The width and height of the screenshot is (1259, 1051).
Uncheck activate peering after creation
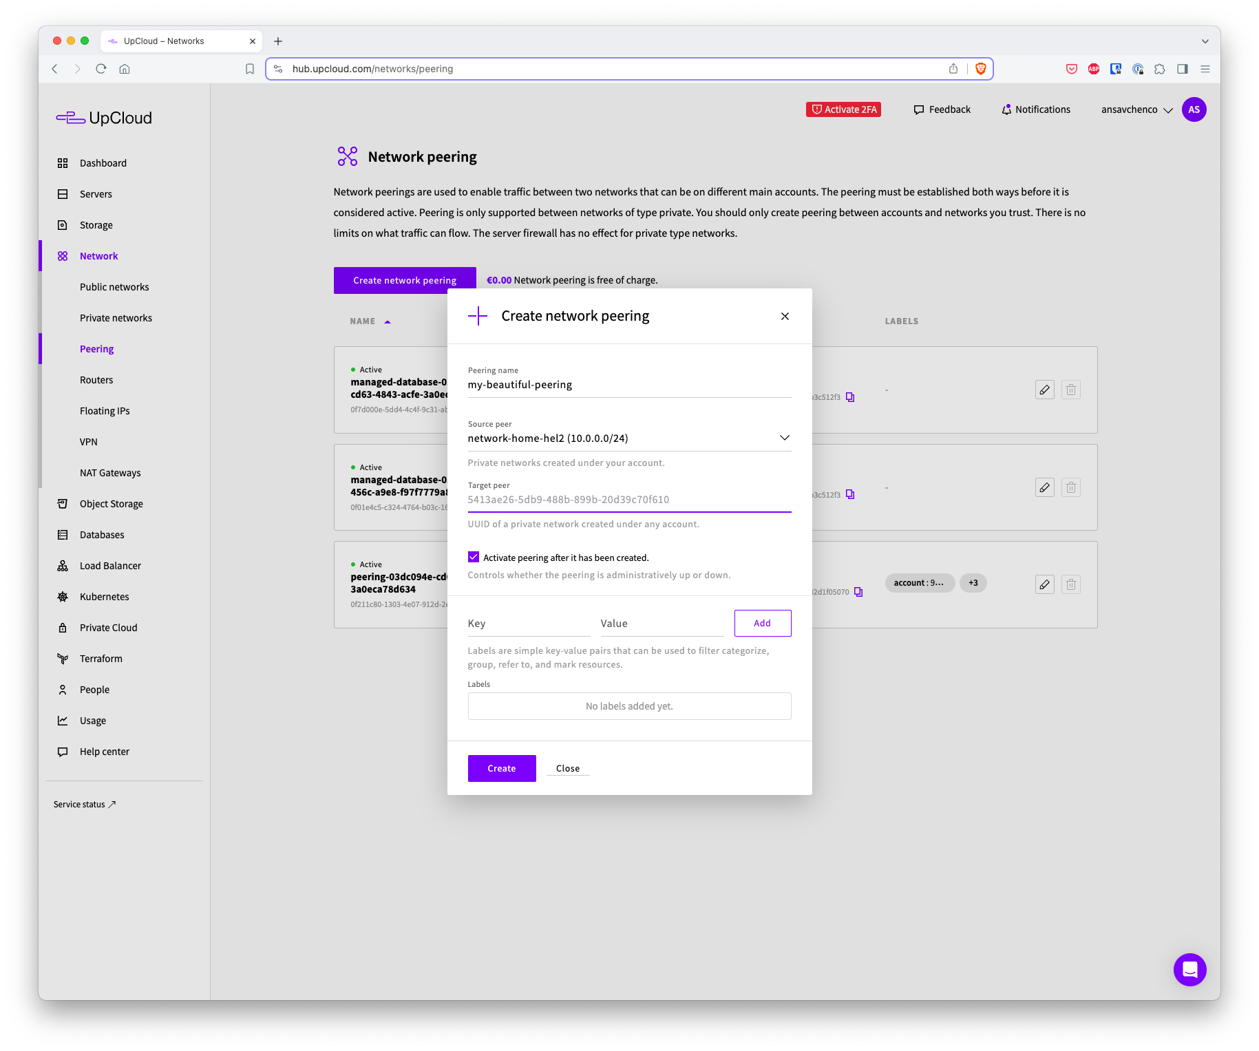(x=473, y=557)
